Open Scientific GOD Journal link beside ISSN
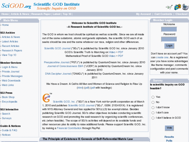189x142 pixels. pyautogui.click(x=81, y=105)
